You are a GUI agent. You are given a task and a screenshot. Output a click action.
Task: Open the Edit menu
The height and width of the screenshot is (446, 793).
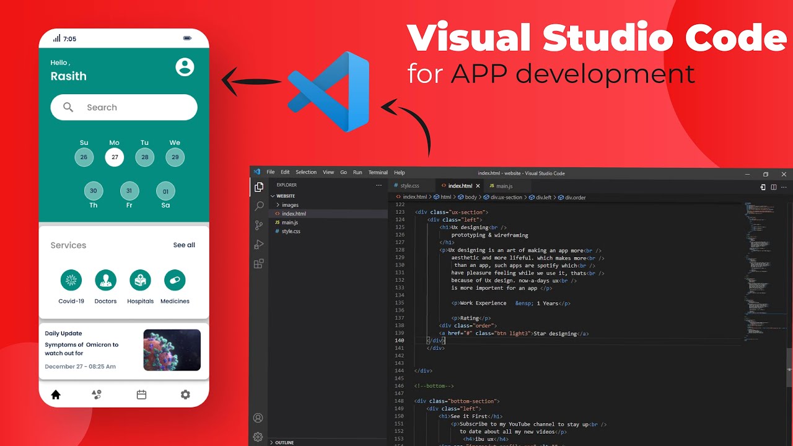click(x=285, y=172)
